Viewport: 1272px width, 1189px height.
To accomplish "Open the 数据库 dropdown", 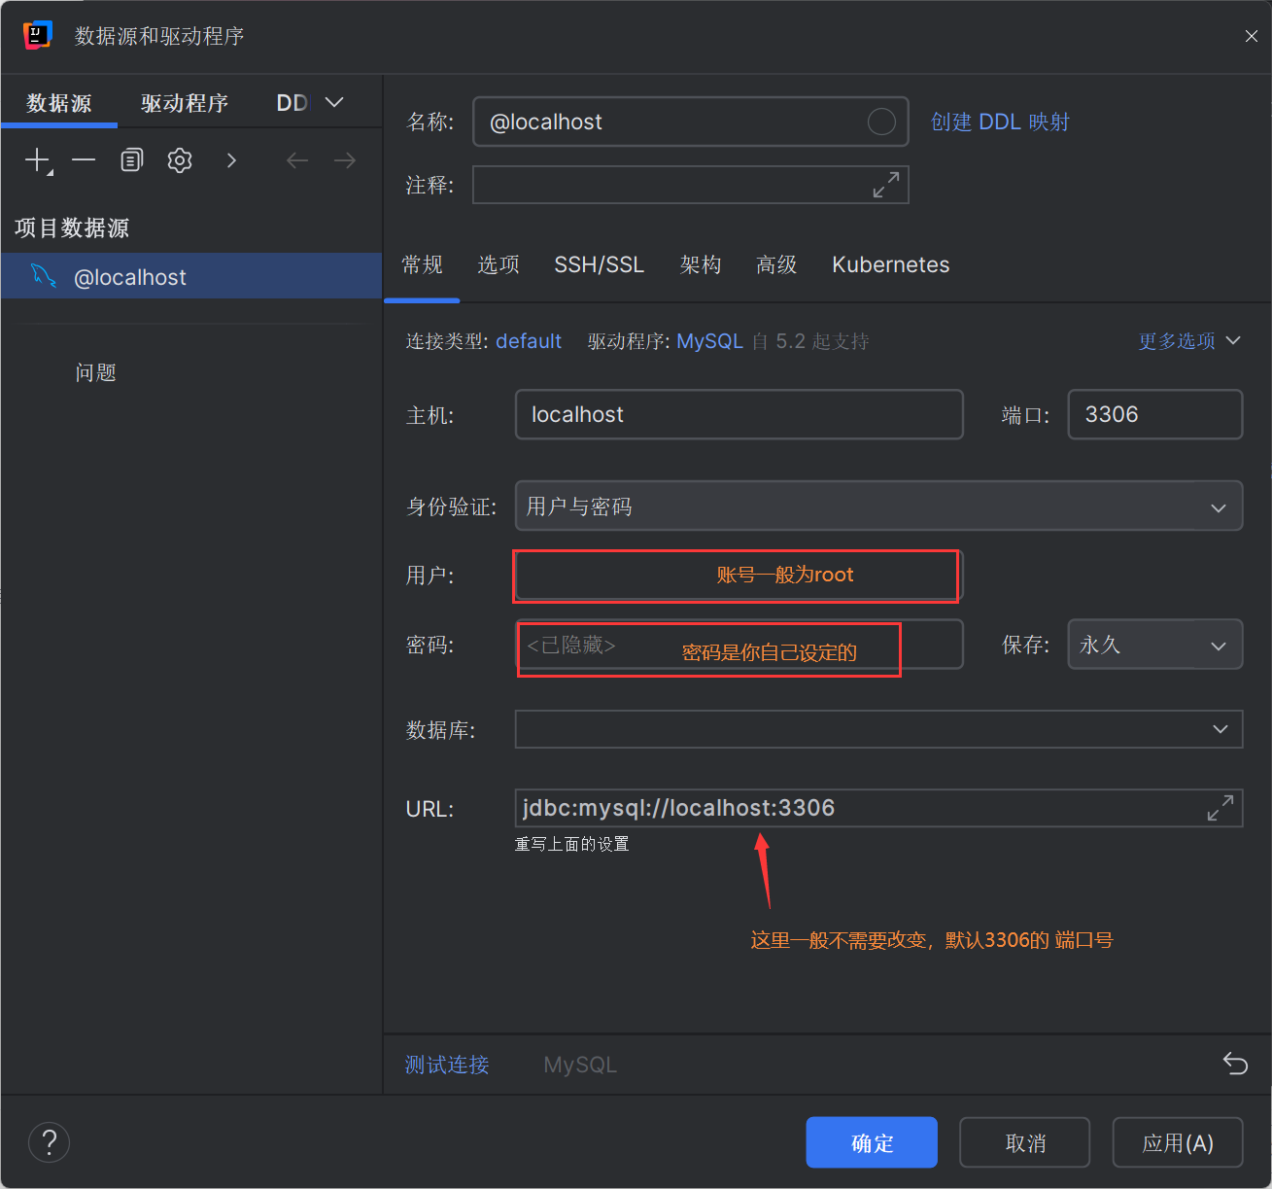I will click(x=878, y=729).
